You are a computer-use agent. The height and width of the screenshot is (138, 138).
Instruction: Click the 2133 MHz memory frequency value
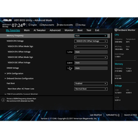pos(118,71)
